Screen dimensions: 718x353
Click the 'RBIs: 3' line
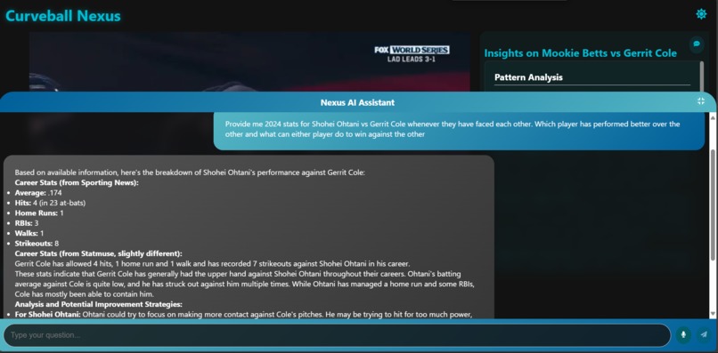point(27,223)
